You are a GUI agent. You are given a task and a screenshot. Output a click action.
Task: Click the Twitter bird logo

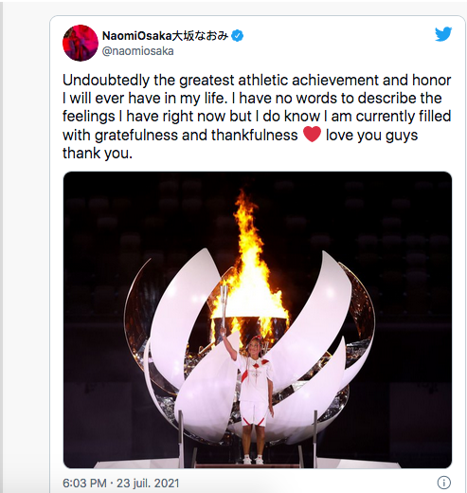tap(443, 34)
